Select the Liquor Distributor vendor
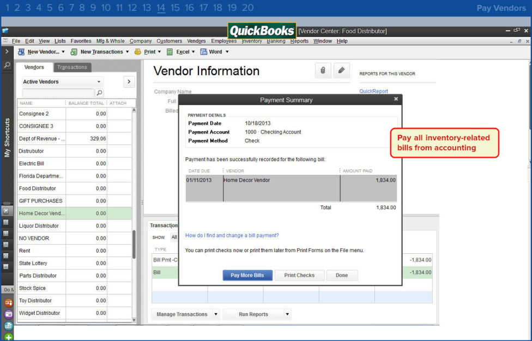This screenshot has height=341, width=532. (x=74, y=226)
